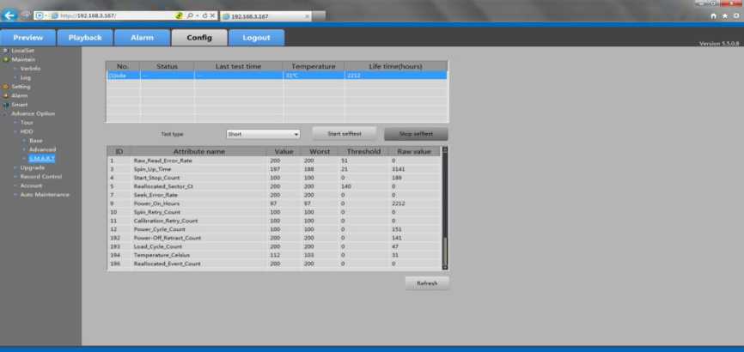The image size is (744, 352).
Task: Click the refresh icon in address bar
Action: click(204, 15)
